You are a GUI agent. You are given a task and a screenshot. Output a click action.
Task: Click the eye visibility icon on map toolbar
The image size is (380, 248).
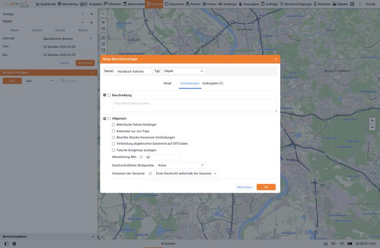(x=103, y=22)
